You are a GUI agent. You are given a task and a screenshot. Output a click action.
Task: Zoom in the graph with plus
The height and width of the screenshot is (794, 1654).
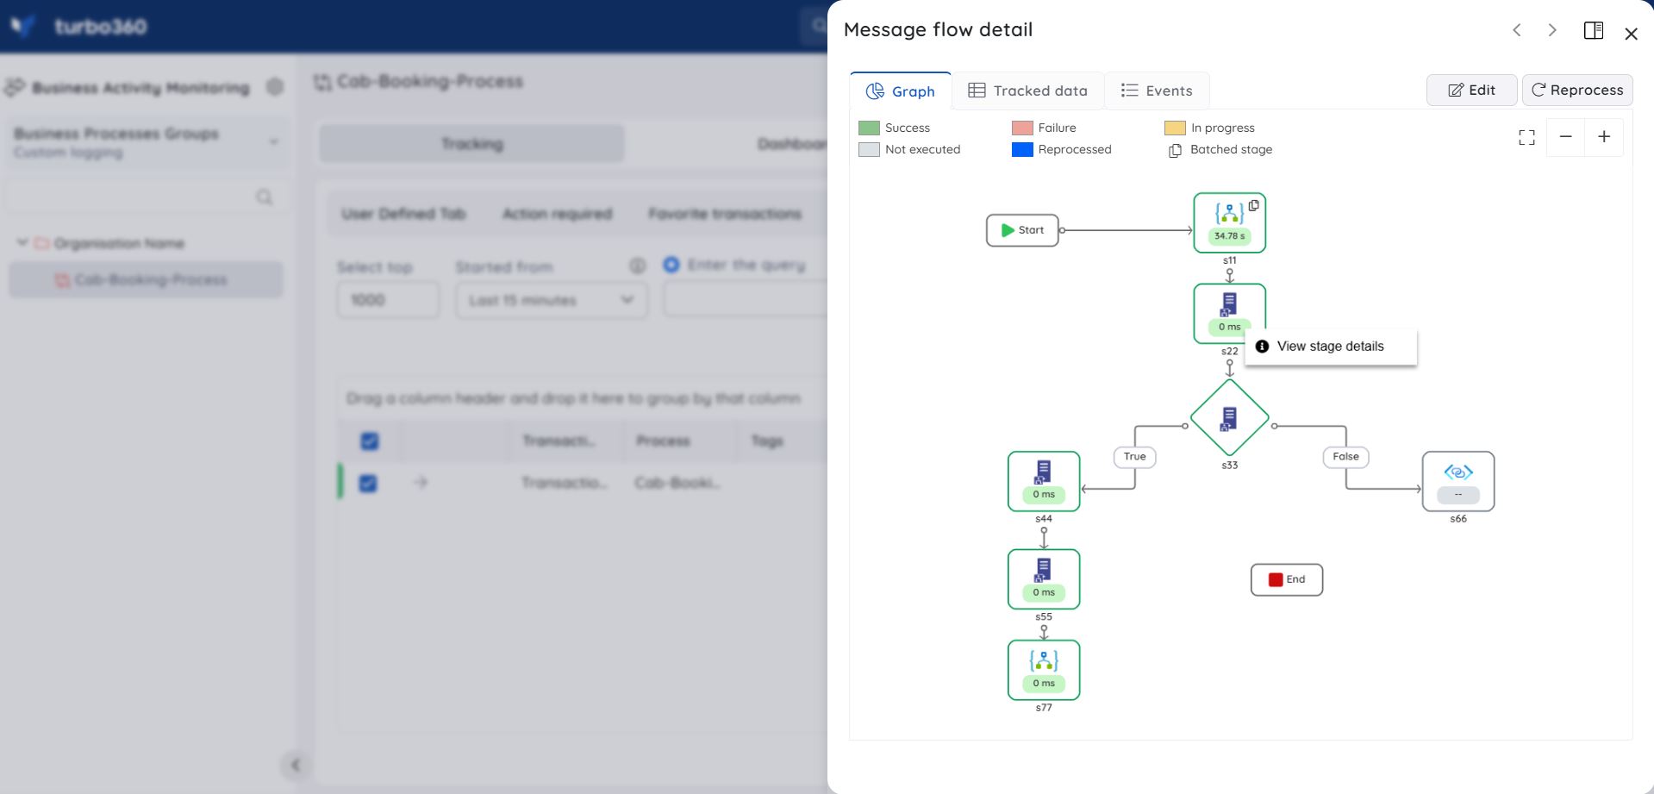click(1604, 137)
